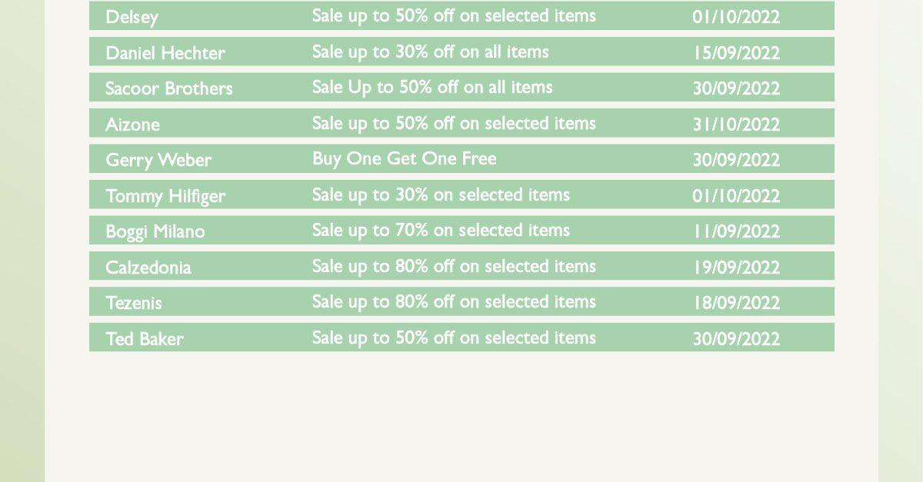
Task: Click the Calzedonia brand name
Action: pyautogui.click(x=148, y=267)
